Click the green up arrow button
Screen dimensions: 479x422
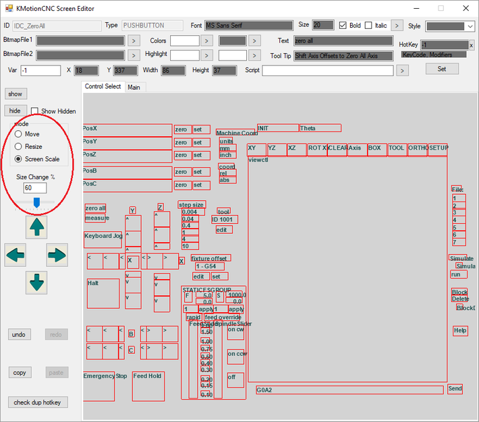click(x=36, y=227)
